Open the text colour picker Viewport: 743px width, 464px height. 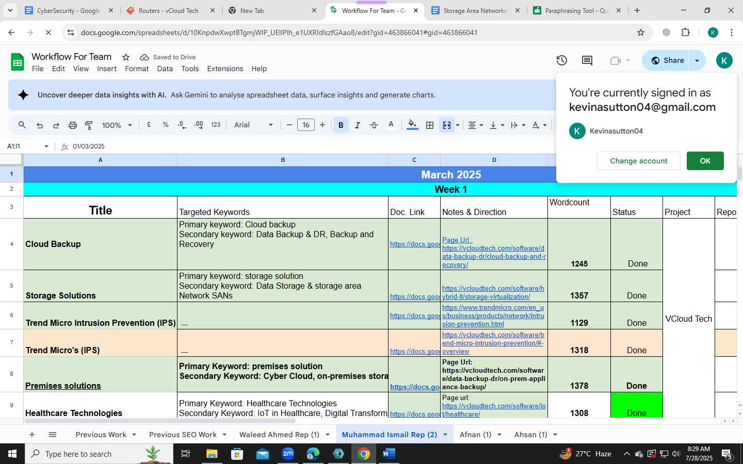click(391, 125)
